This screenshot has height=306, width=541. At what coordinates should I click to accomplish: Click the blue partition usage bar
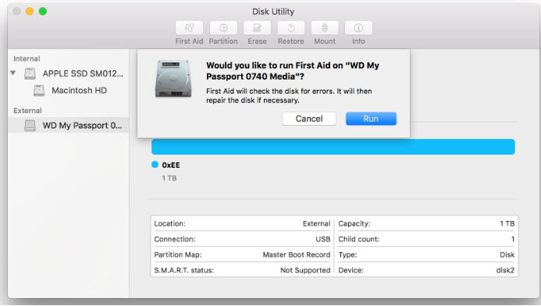click(333, 147)
